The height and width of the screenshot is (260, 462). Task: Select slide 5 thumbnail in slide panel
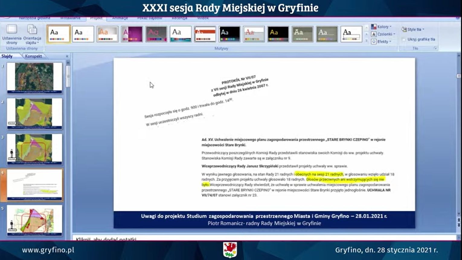tap(34, 220)
